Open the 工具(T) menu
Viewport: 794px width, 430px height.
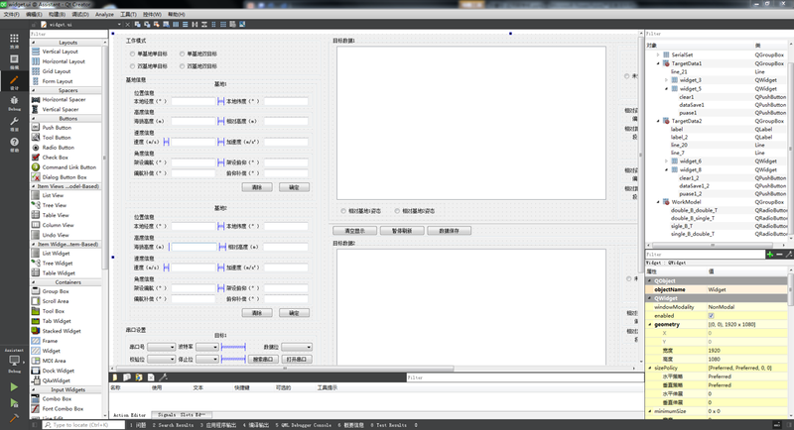tap(128, 15)
